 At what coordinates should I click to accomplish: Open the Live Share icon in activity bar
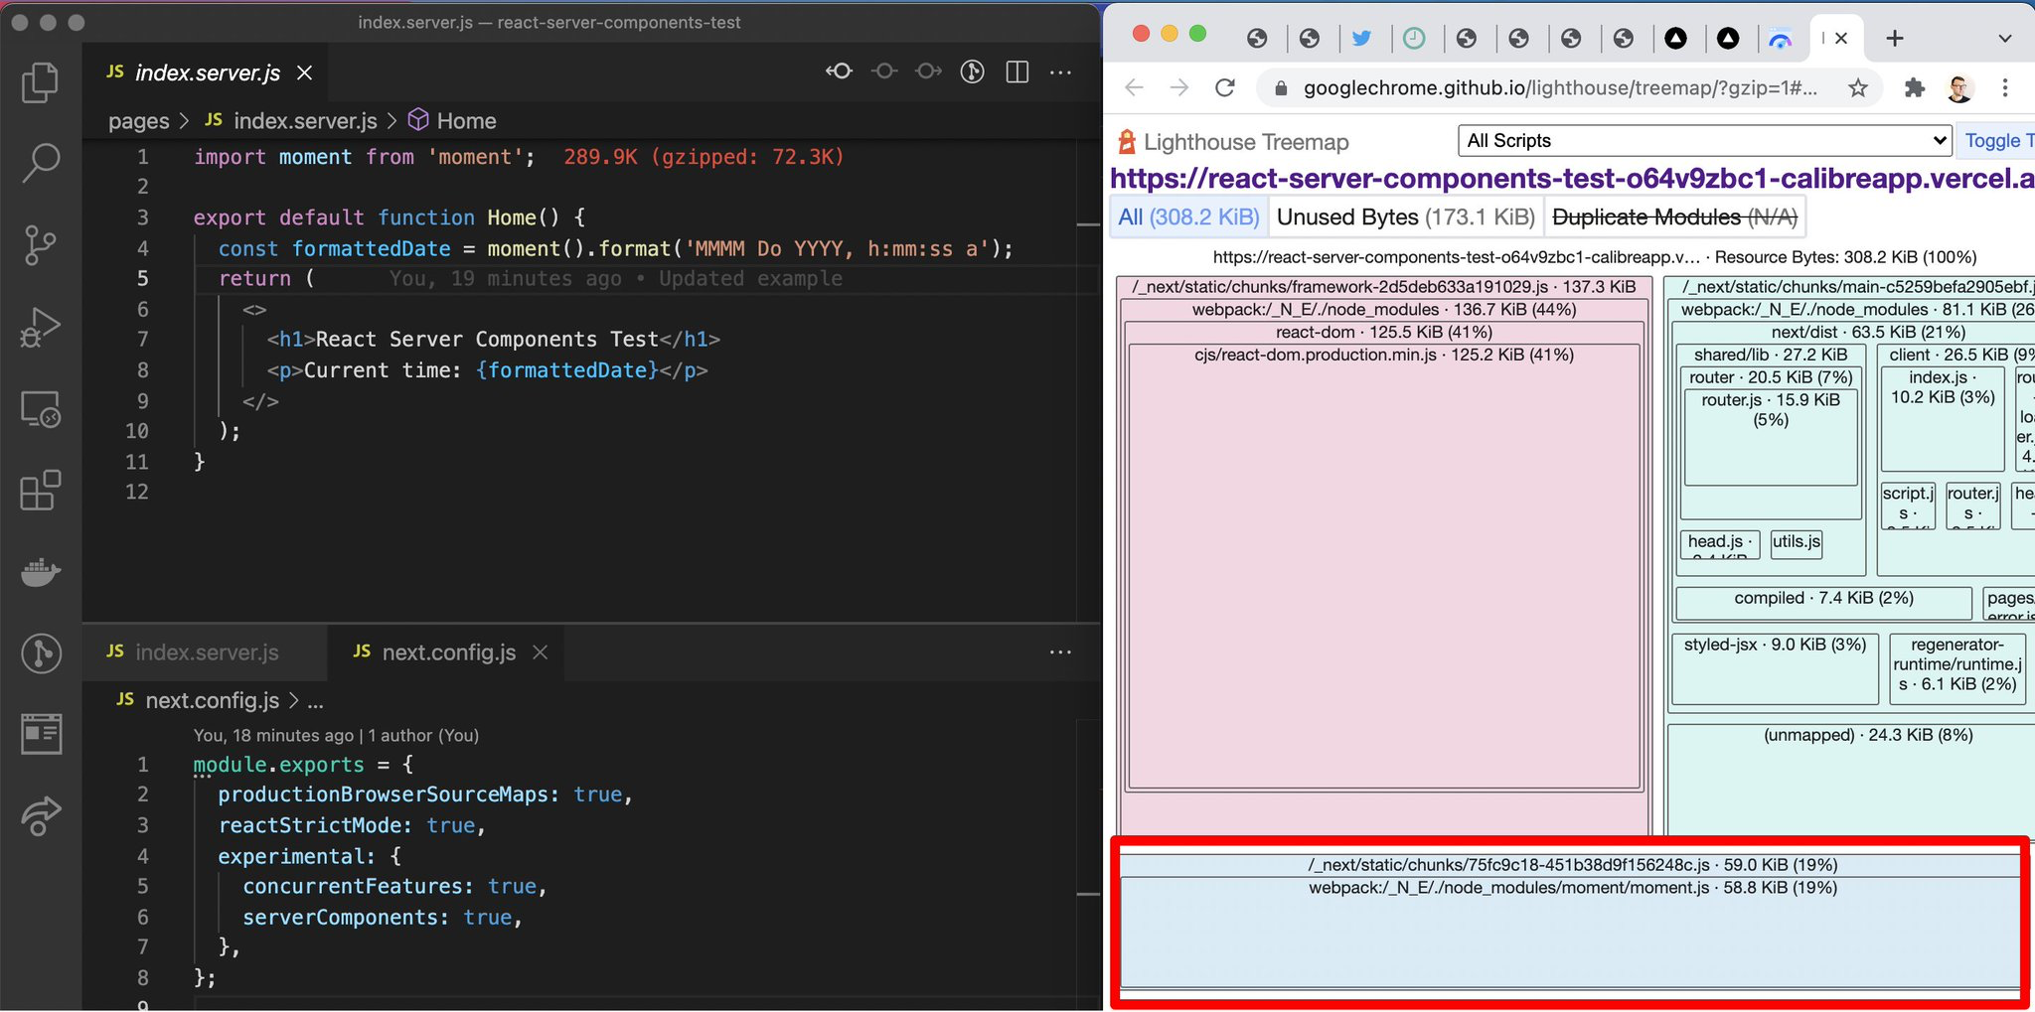pos(41,815)
